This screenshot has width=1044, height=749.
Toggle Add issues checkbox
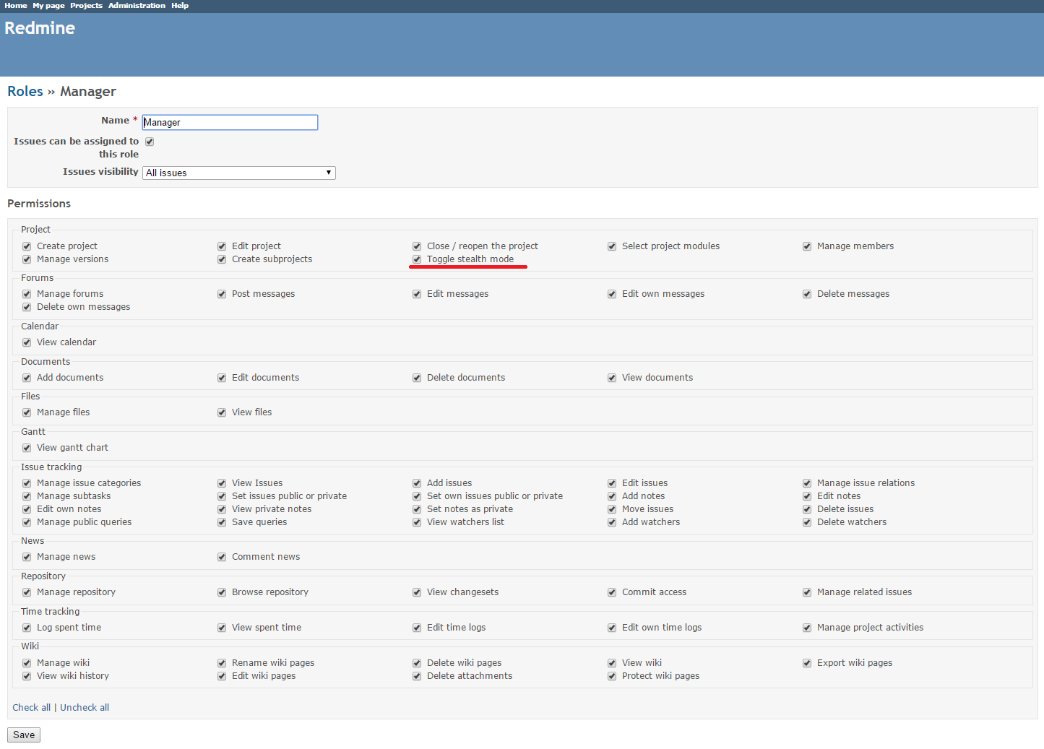(x=417, y=483)
